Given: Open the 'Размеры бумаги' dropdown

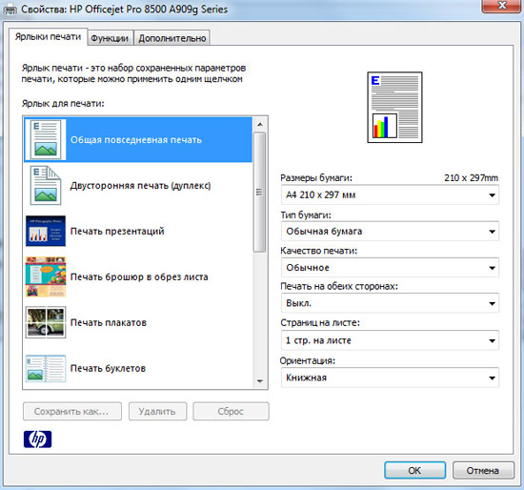Looking at the screenshot, I should point(390,194).
